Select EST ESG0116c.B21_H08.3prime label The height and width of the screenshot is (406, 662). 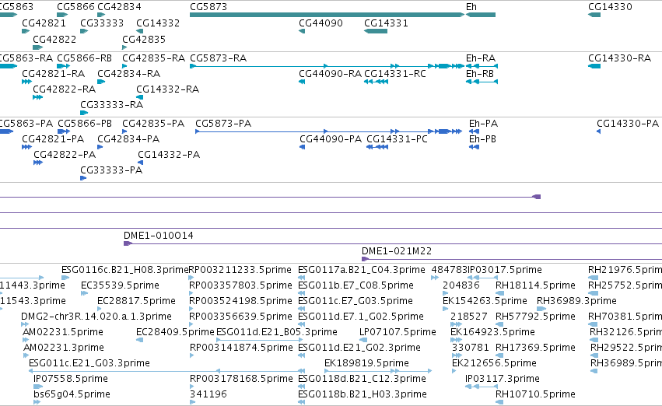[125, 270]
